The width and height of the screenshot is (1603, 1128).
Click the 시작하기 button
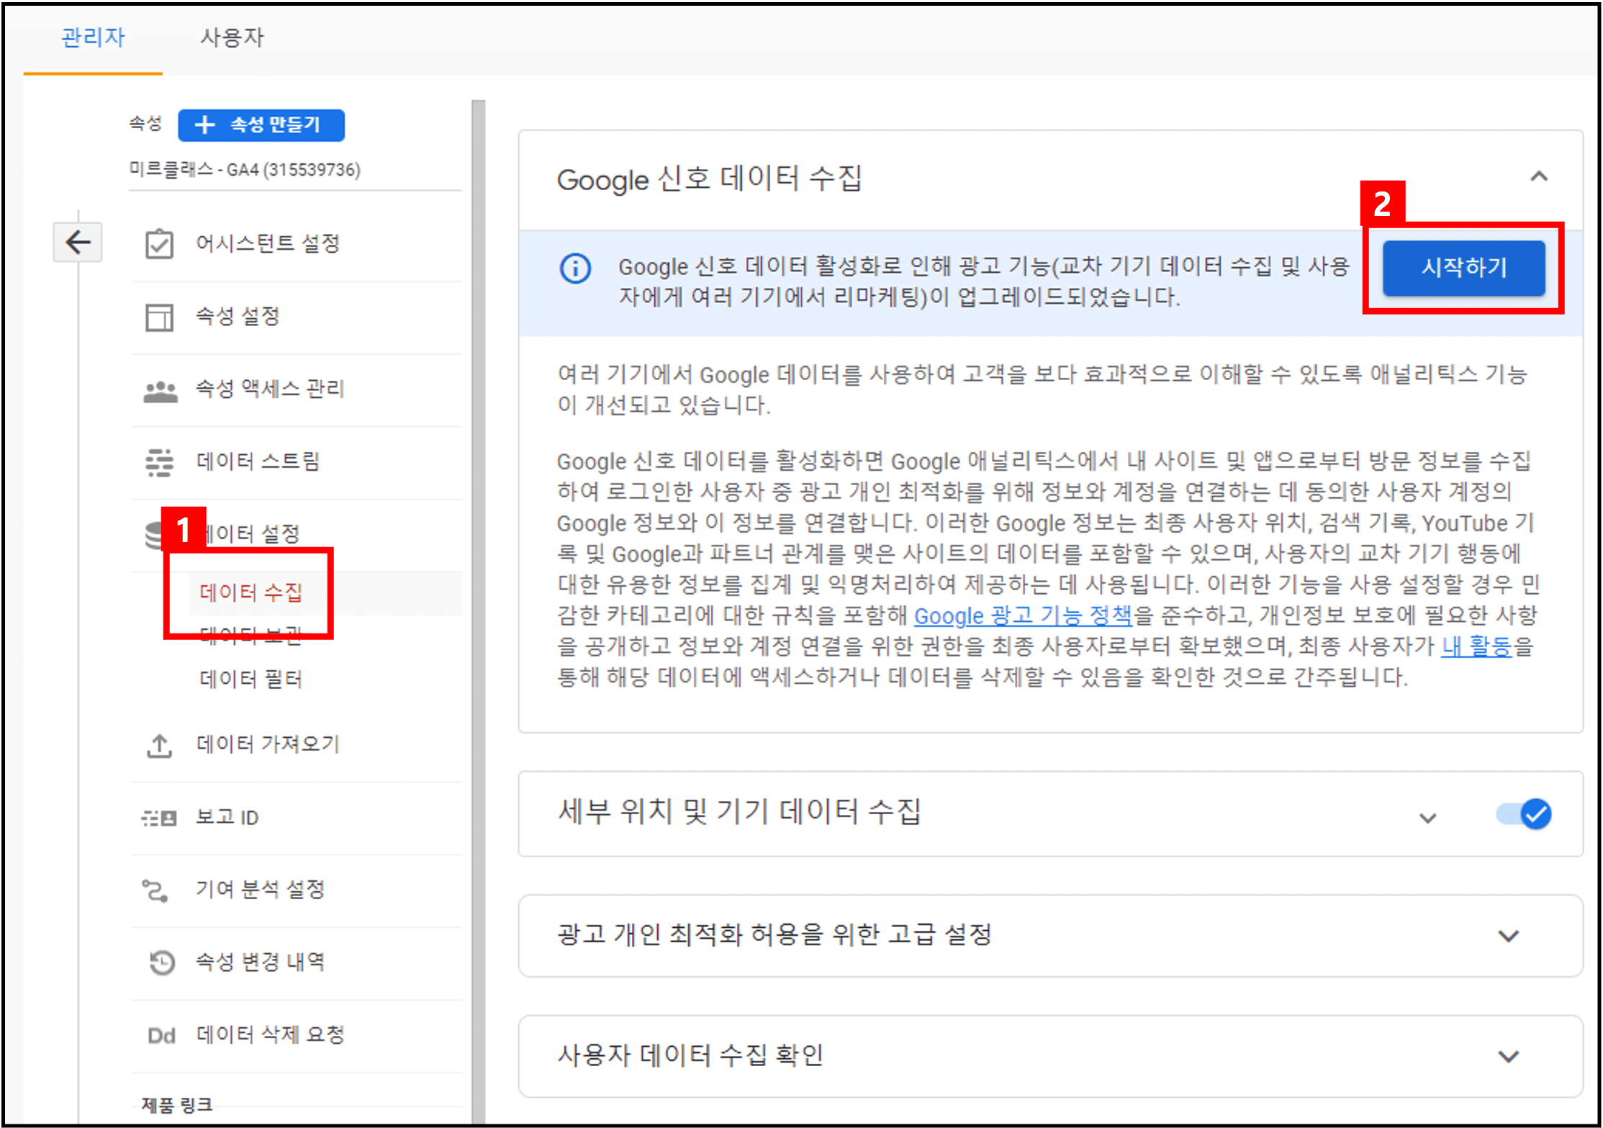pos(1464,268)
